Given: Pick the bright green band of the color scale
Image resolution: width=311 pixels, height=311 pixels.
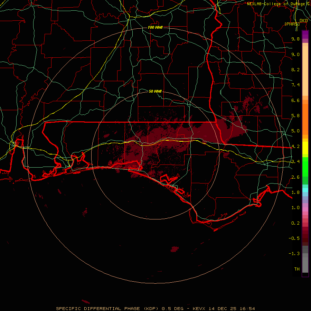Looking at the screenshot, I should 305,167.
